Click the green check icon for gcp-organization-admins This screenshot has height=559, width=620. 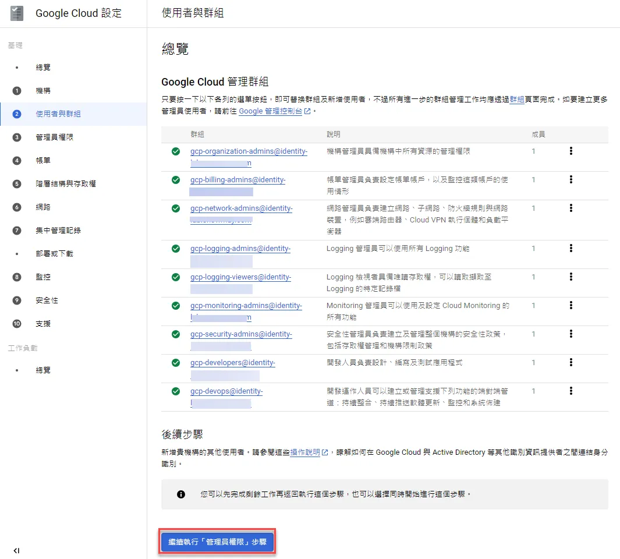point(176,151)
